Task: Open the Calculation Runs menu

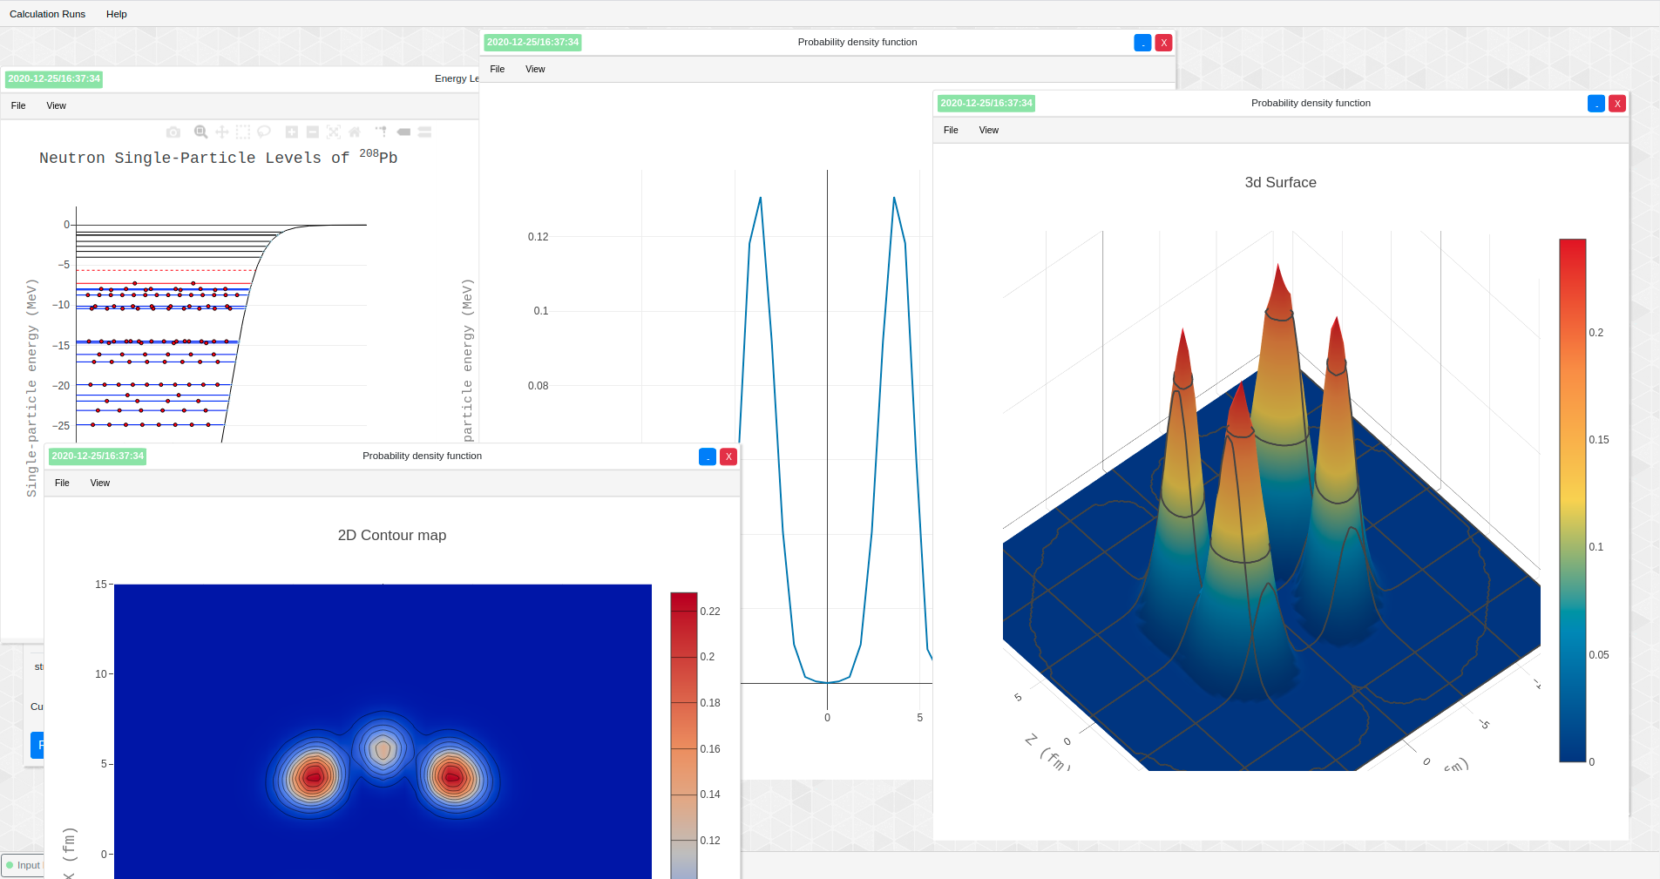Action: 47,14
